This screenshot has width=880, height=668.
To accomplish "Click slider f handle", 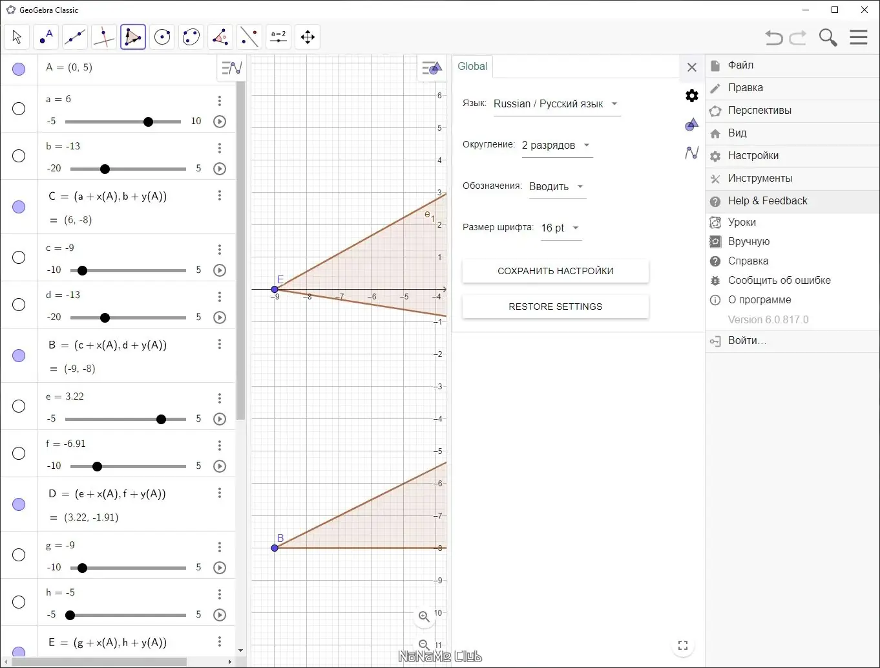I will (97, 466).
